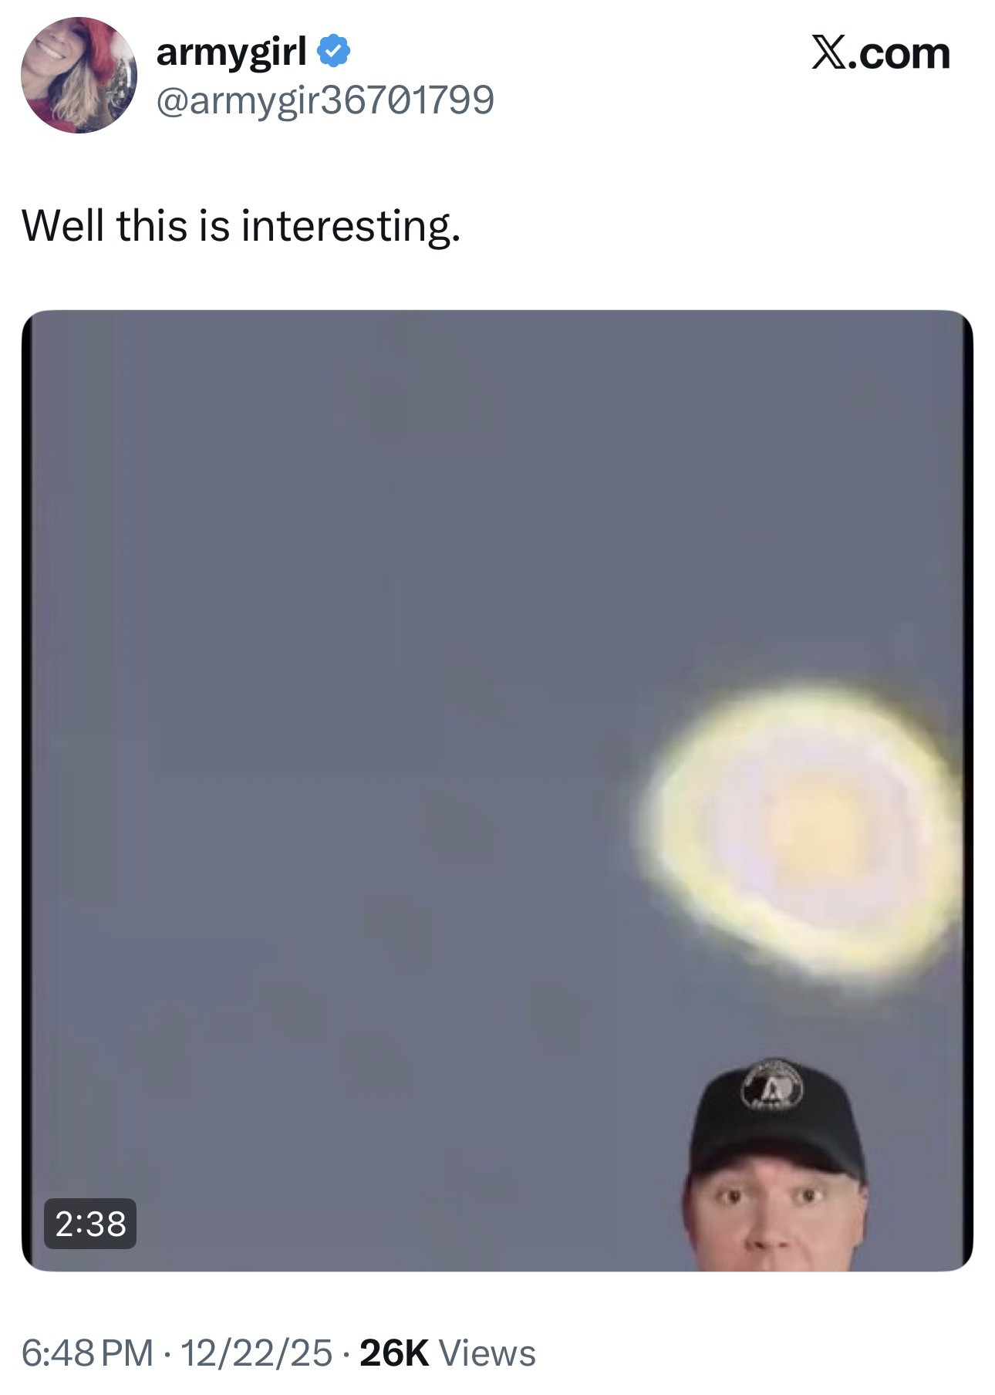Click the 6:48 PM post time

click(x=87, y=1353)
